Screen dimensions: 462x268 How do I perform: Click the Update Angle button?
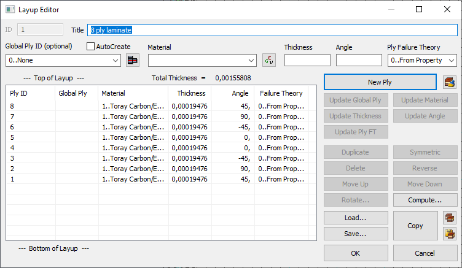click(x=425, y=116)
